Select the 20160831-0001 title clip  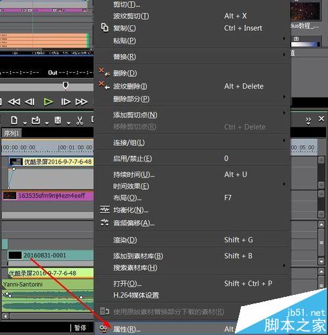coord(51,256)
